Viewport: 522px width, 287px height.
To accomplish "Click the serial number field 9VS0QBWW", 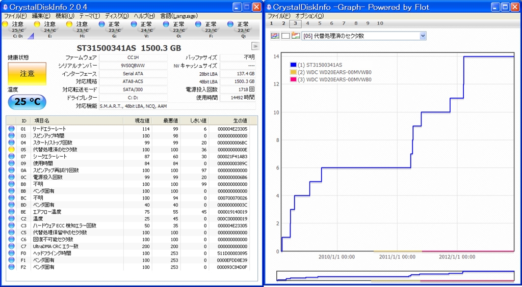I will pos(133,66).
